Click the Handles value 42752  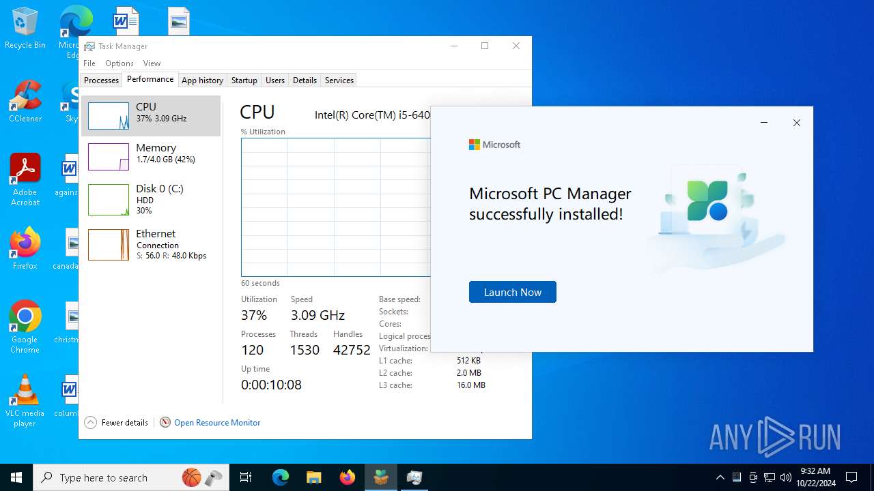(x=352, y=350)
